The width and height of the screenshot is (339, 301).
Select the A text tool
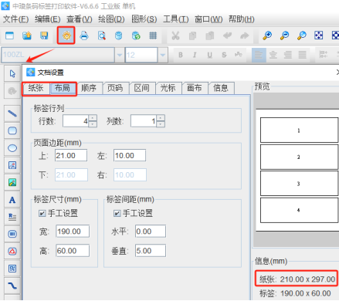12,200
